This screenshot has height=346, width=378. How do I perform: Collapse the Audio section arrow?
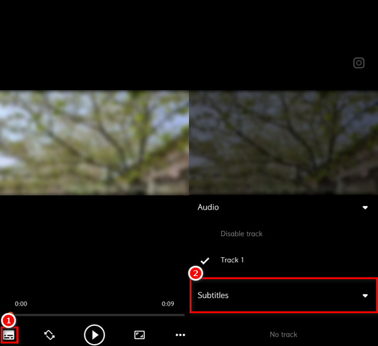pos(365,207)
